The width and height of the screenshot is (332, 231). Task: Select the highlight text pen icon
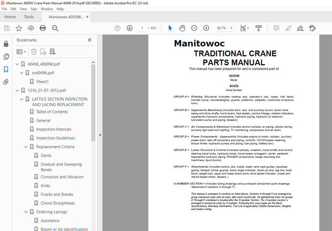tap(288, 28)
